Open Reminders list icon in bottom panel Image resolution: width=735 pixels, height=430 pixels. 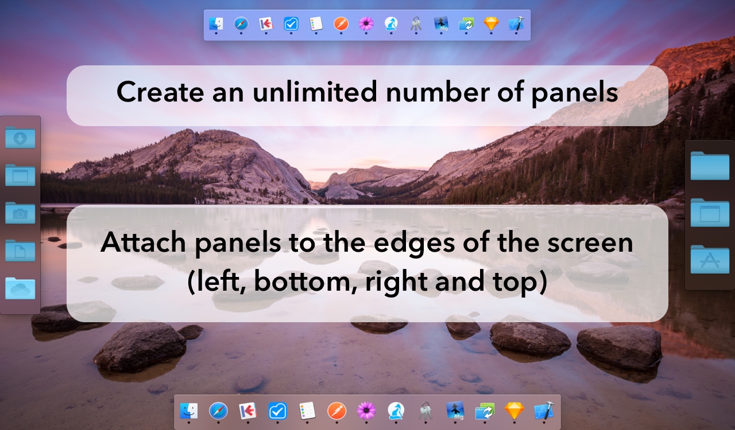[x=307, y=411]
